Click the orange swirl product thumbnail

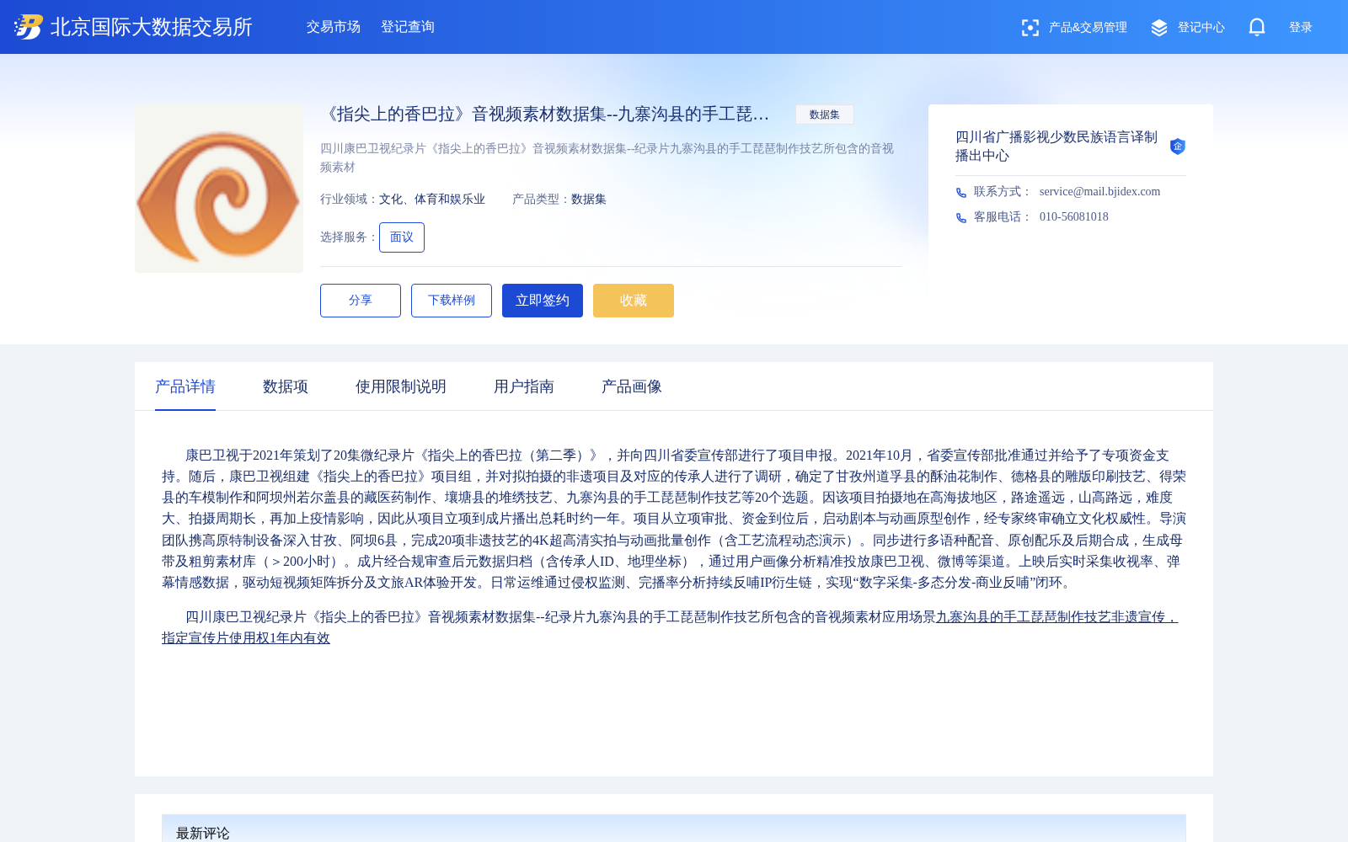[x=219, y=189]
